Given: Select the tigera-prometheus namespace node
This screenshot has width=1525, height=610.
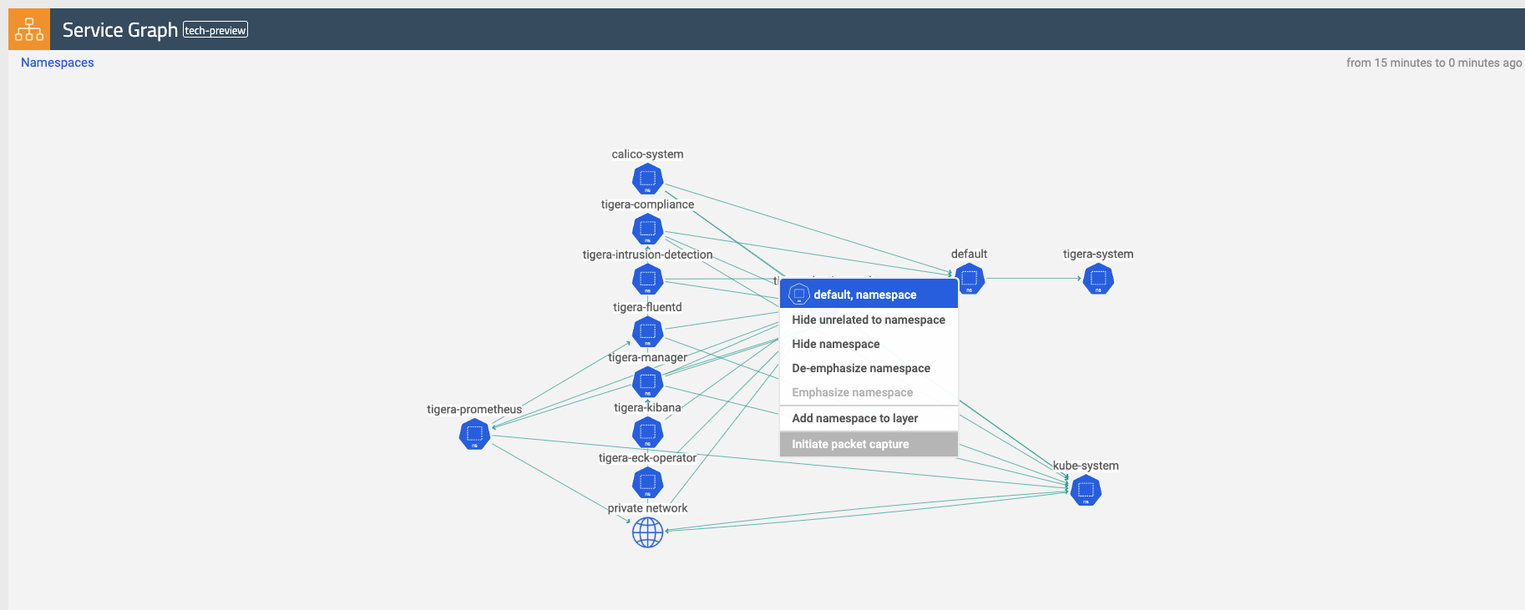Looking at the screenshot, I should [x=474, y=434].
